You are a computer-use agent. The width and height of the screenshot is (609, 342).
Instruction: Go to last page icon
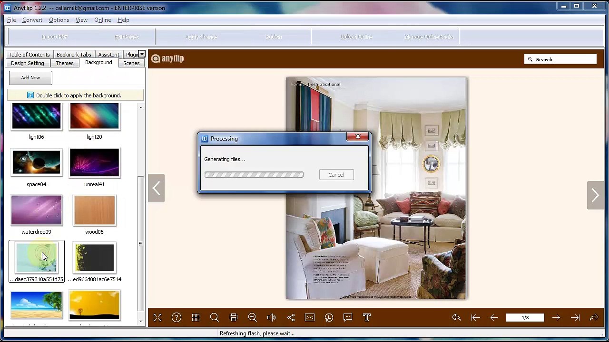575,318
